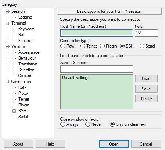Focus the Host Name input field
This screenshot has height=150, width=165.
[x=97, y=33]
